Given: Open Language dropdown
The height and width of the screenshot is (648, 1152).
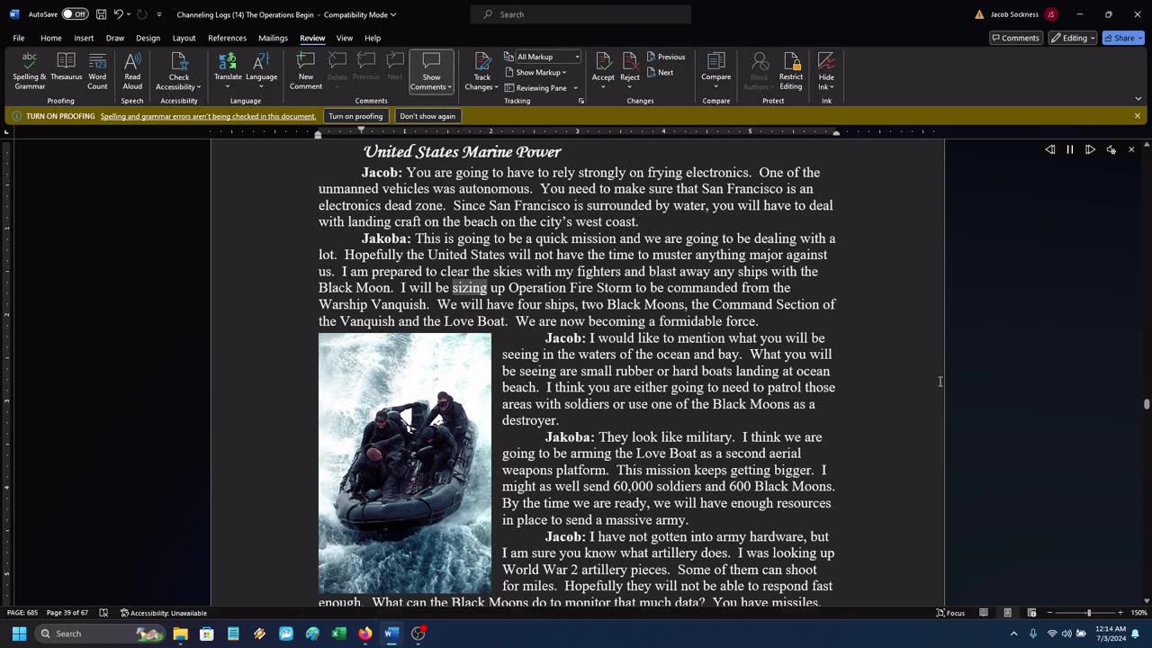Looking at the screenshot, I should tap(261, 71).
